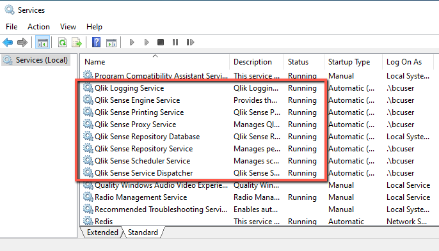The height and width of the screenshot is (251, 439).
Task: Select the Redis service name
Action: coord(104,222)
